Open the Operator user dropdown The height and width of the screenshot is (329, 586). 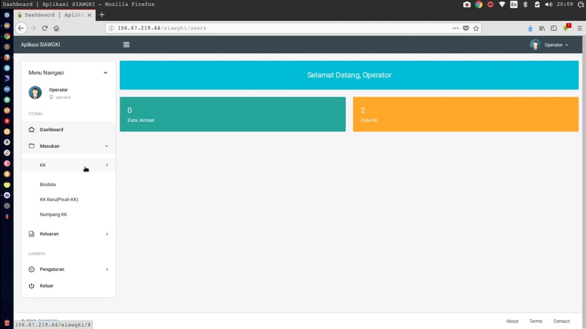coord(556,45)
